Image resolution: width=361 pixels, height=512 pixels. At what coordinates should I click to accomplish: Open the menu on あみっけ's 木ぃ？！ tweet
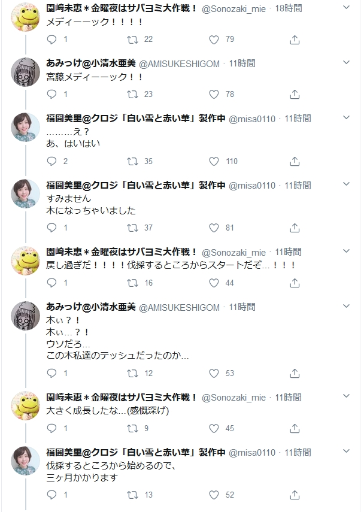coord(346,306)
